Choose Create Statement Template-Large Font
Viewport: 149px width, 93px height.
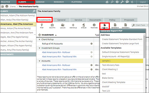[x=121, y=44]
